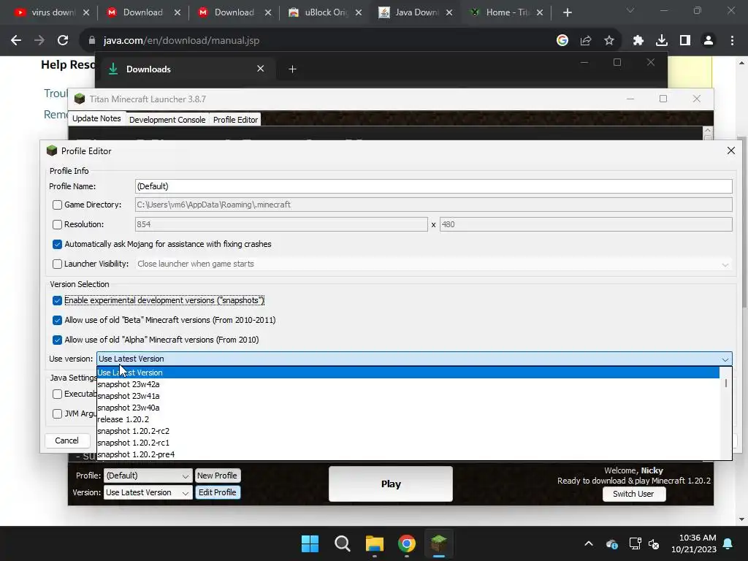Create a New Profile
This screenshot has height=561, width=748.
(217, 476)
